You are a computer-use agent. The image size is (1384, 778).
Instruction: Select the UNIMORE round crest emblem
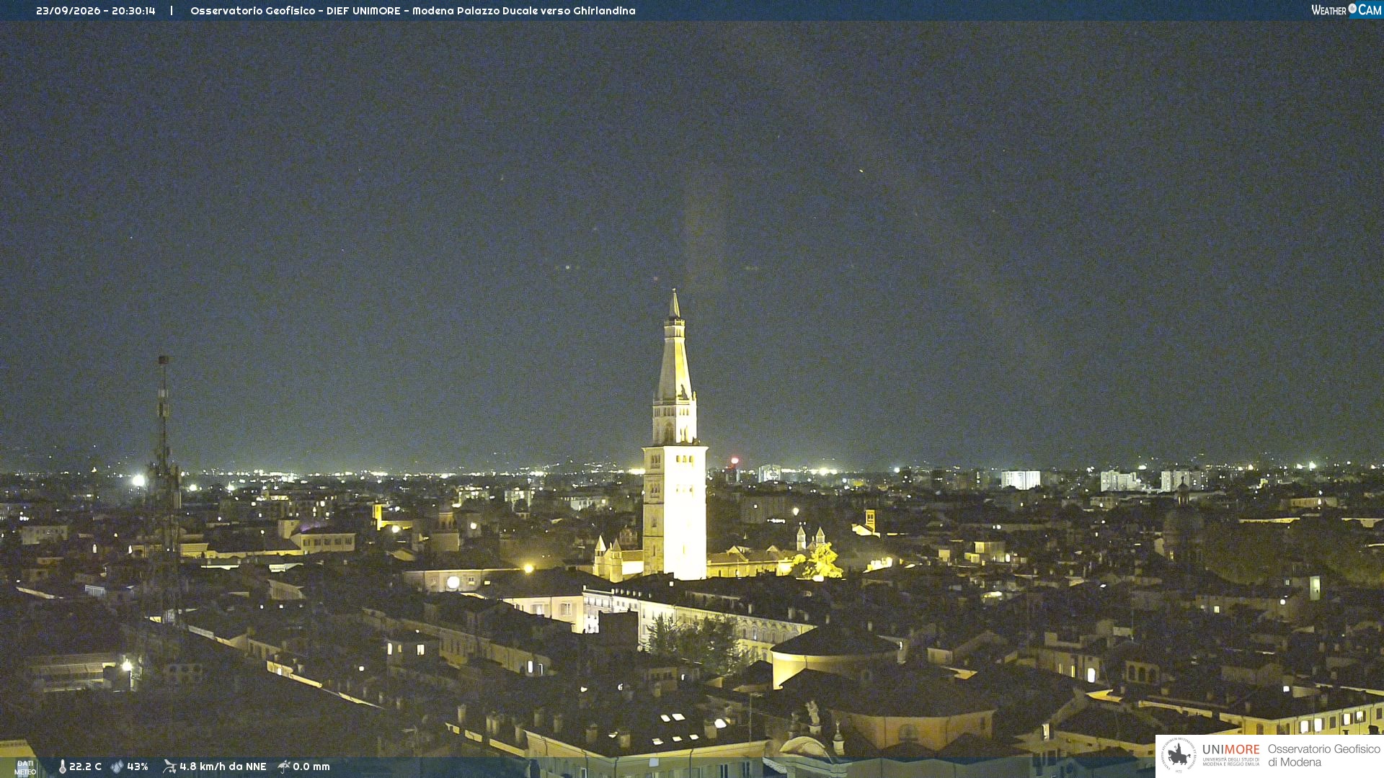(x=1179, y=755)
